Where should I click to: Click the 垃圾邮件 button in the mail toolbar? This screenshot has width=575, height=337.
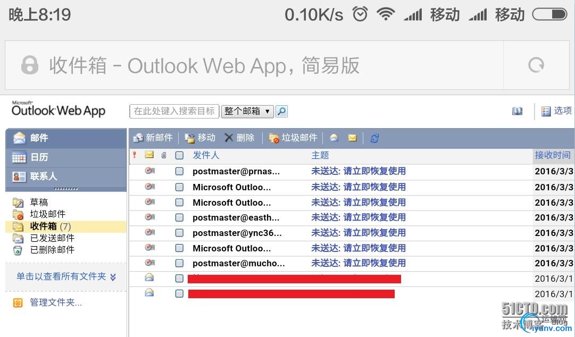[x=293, y=138]
